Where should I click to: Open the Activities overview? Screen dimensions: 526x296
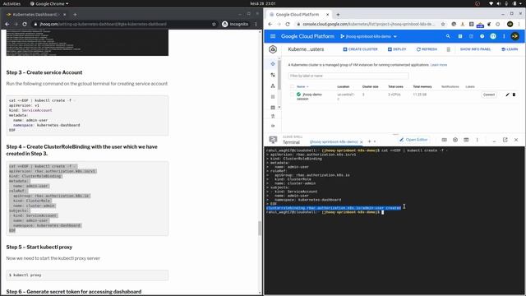(12, 3)
